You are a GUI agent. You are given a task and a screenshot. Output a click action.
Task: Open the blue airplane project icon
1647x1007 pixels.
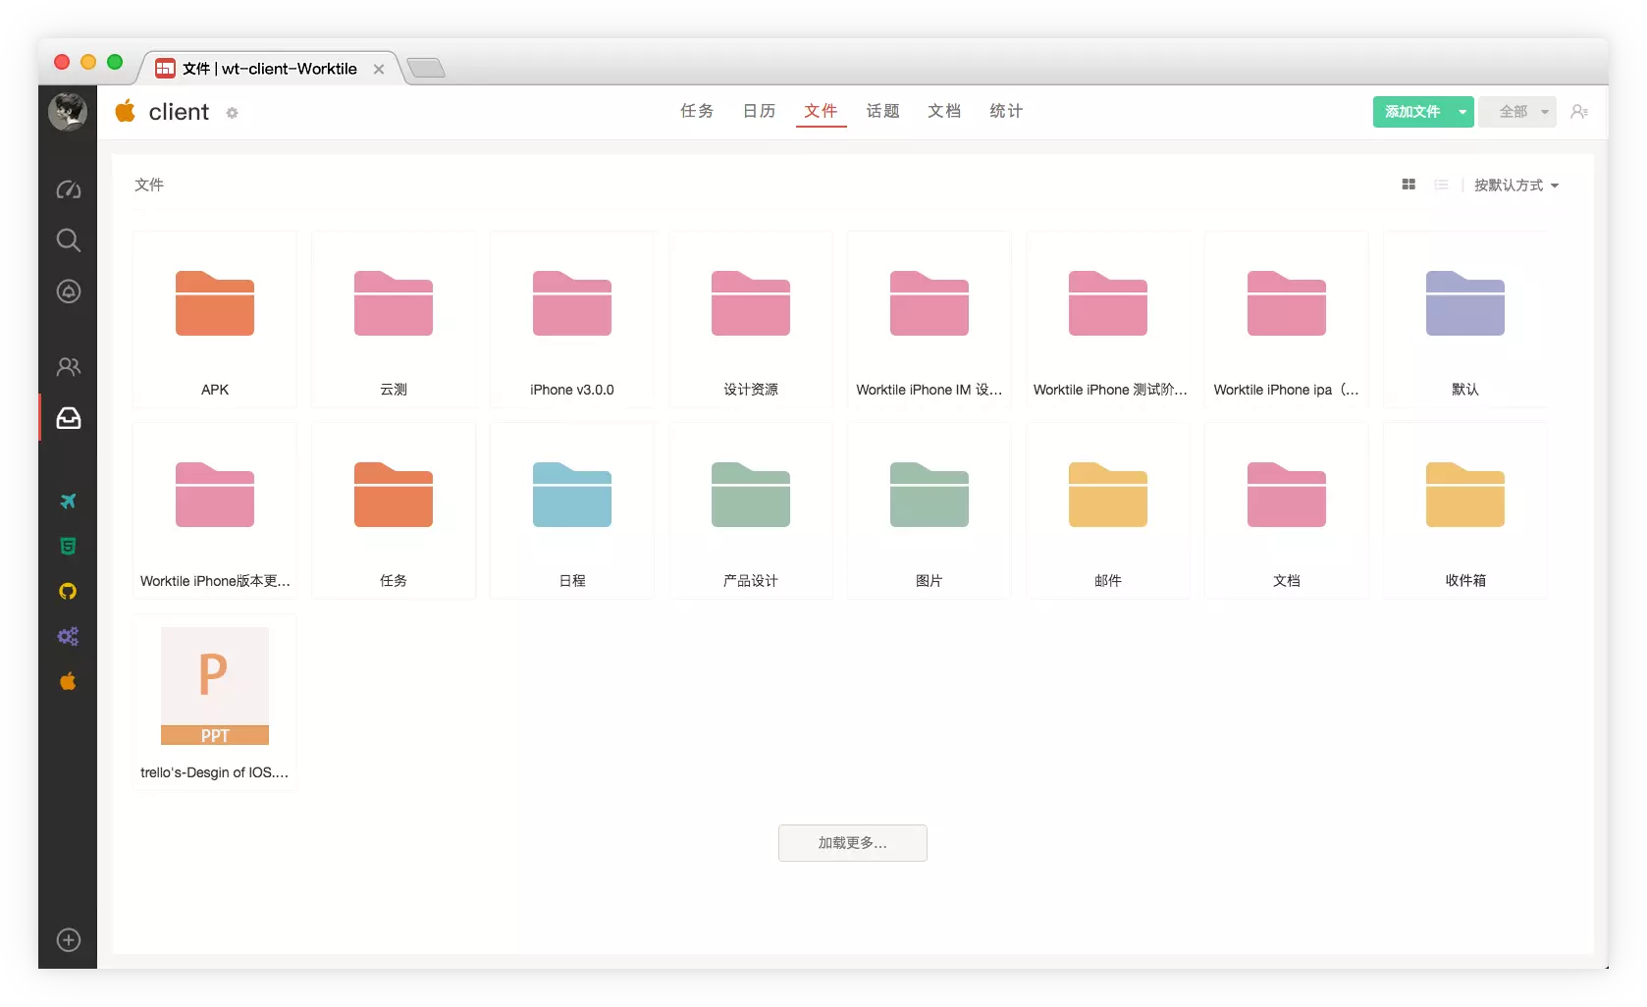[68, 502]
